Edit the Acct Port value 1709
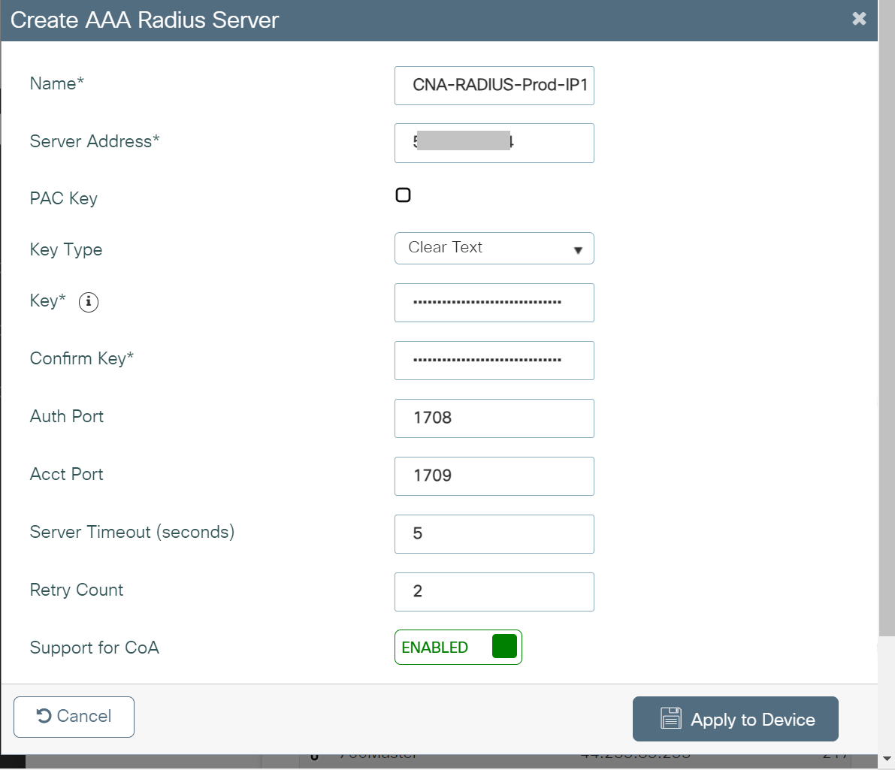Screen dimensions: 895x770 tap(494, 476)
